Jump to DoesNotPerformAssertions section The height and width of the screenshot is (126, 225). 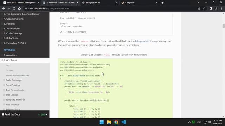pyautogui.click(x=17, y=76)
